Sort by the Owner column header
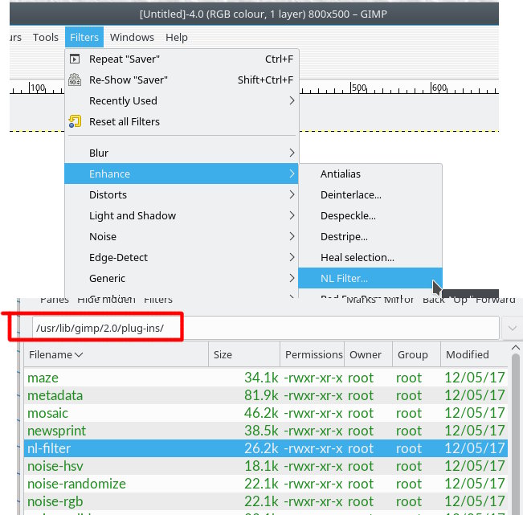 [368, 354]
